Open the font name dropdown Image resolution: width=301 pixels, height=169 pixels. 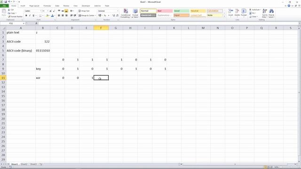click(41, 11)
